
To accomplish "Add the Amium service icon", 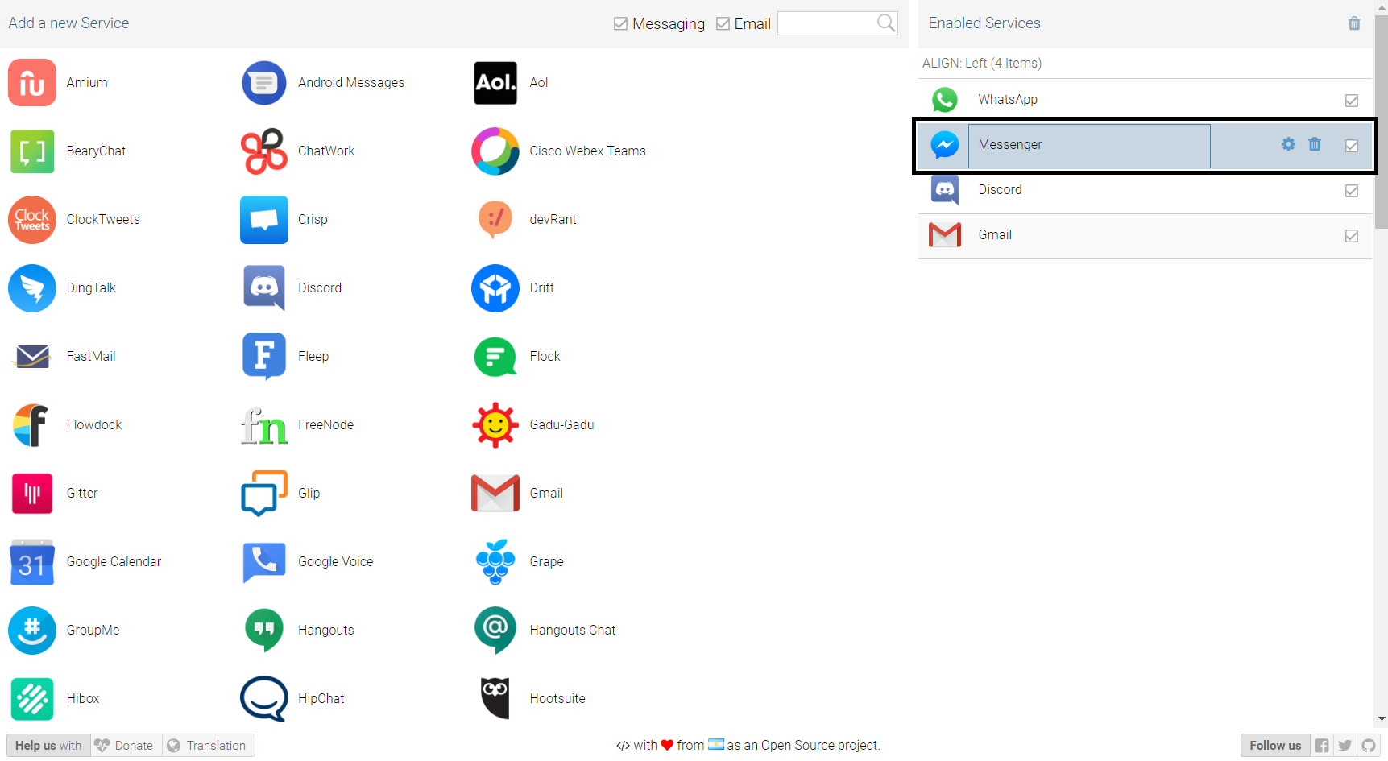I will pyautogui.click(x=32, y=82).
